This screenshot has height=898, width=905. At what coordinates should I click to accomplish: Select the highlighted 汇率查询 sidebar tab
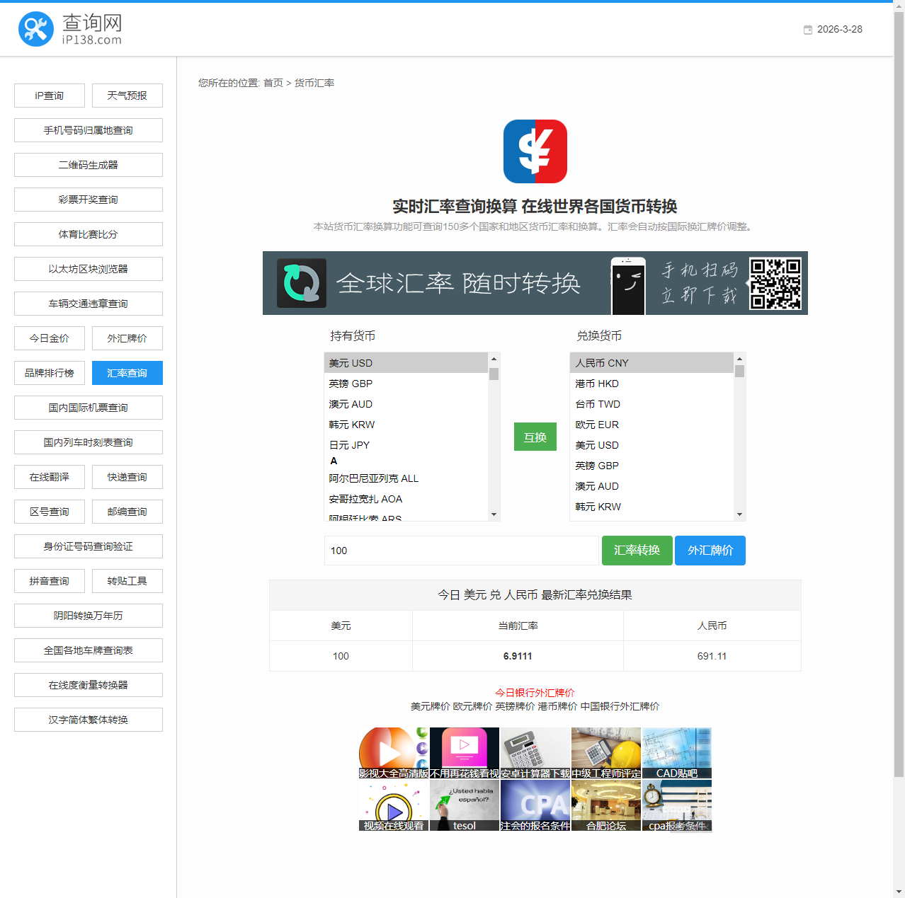point(127,373)
